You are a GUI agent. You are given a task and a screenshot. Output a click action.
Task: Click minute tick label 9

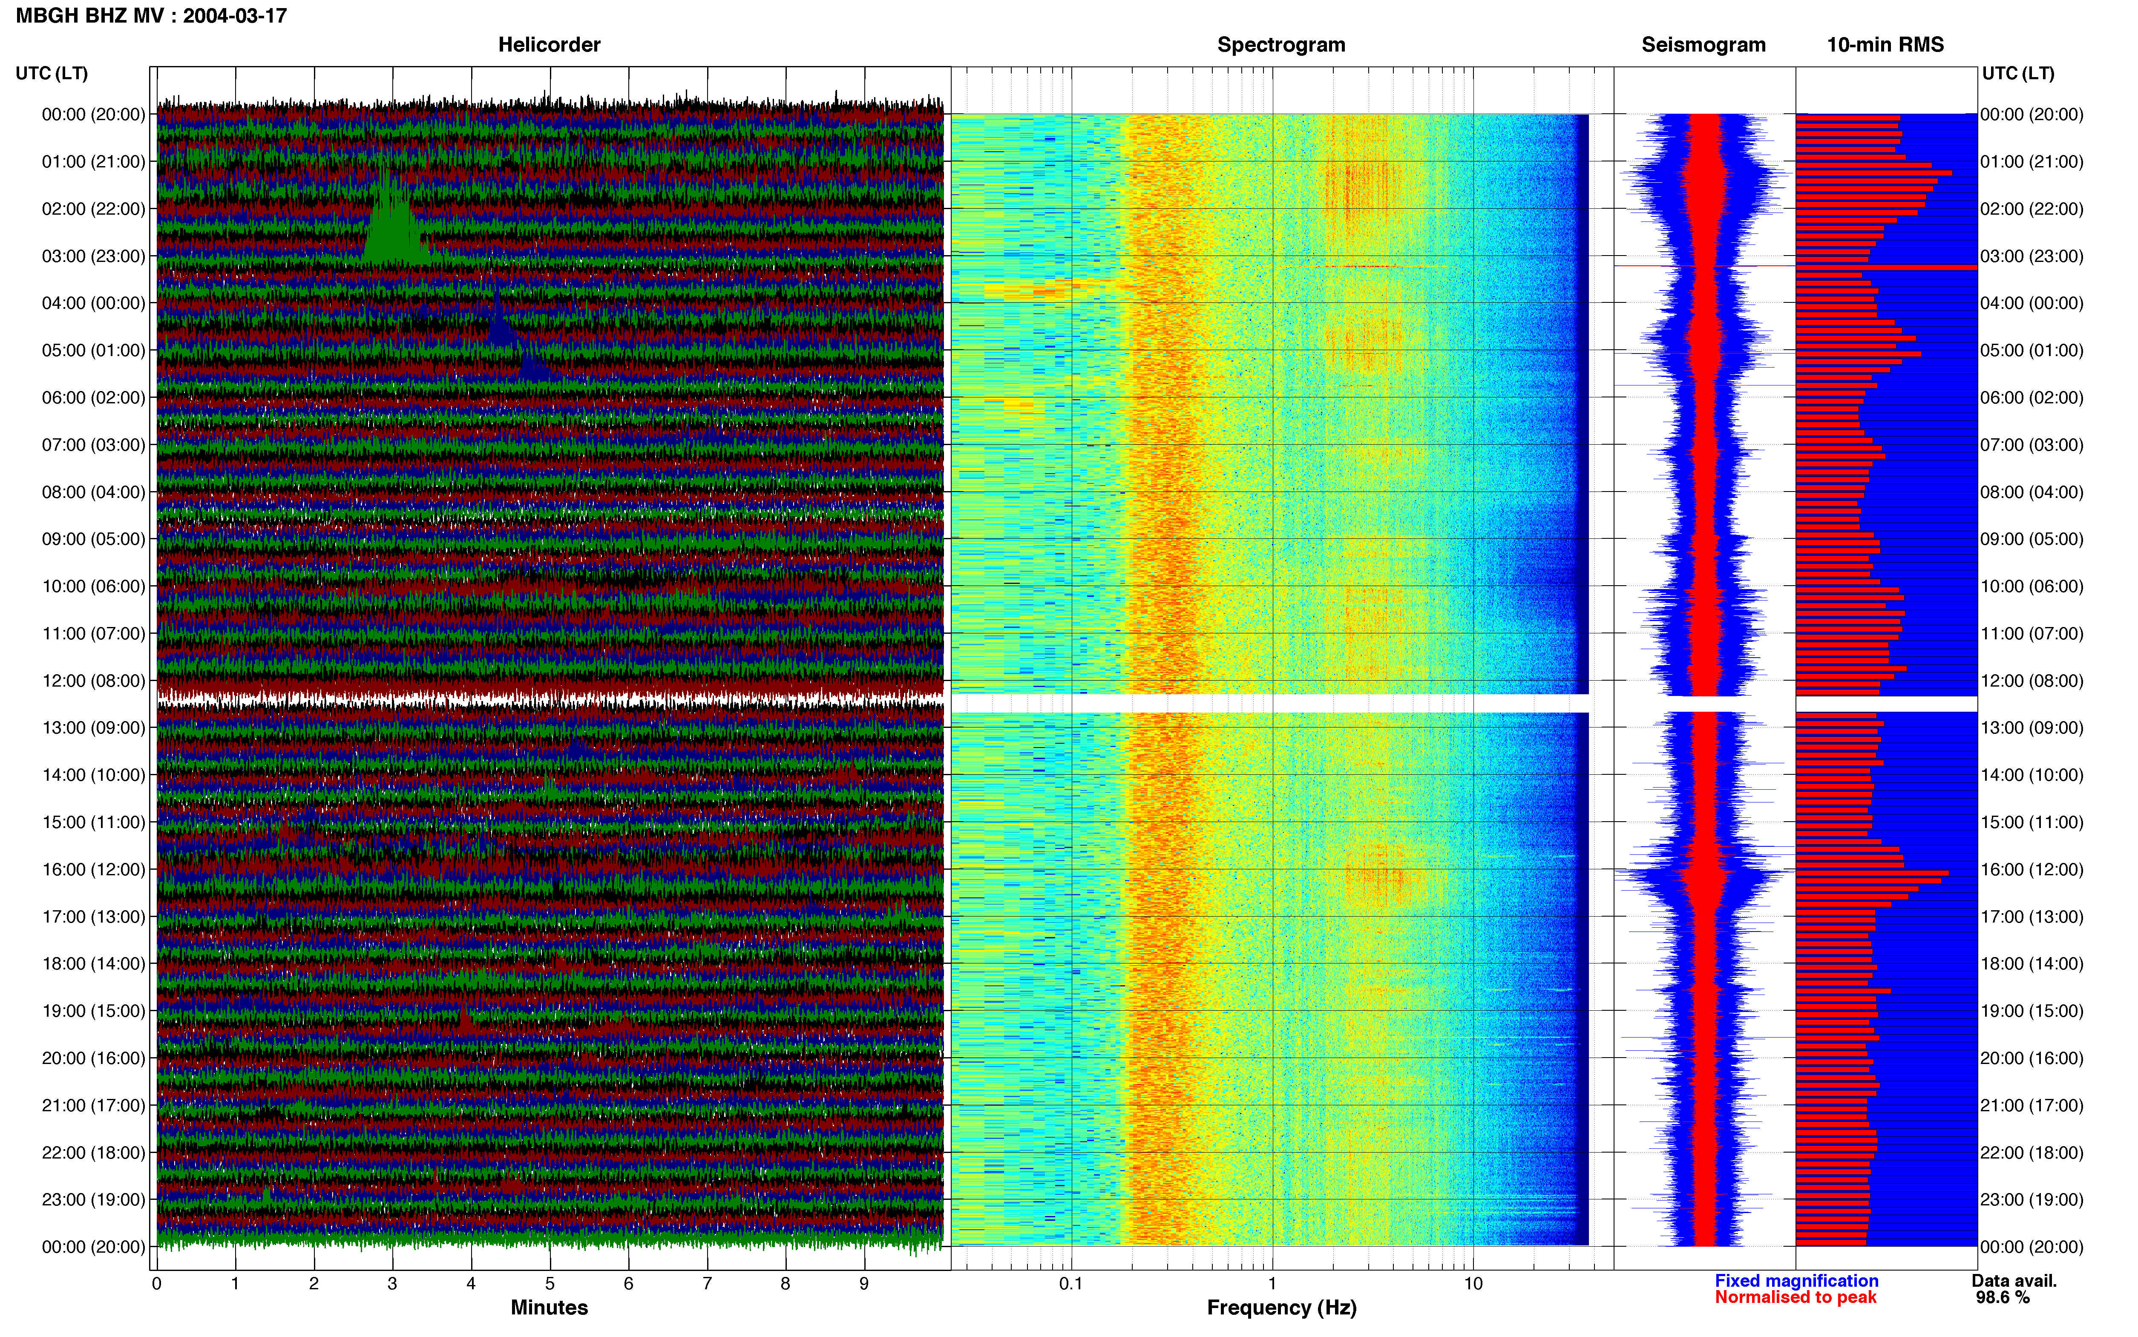[x=864, y=1284]
